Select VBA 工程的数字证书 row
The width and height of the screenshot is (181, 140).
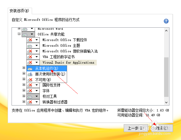(x=58, y=57)
